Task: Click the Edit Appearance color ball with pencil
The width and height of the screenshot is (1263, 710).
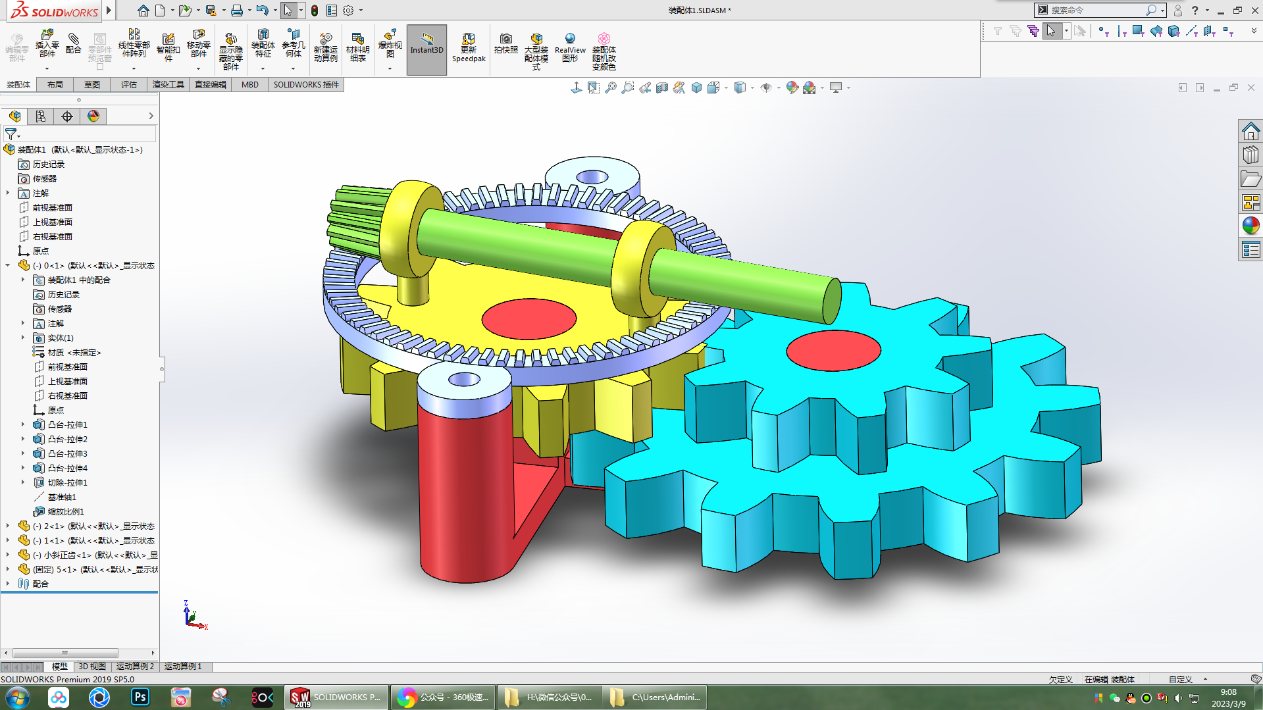Action: click(792, 88)
